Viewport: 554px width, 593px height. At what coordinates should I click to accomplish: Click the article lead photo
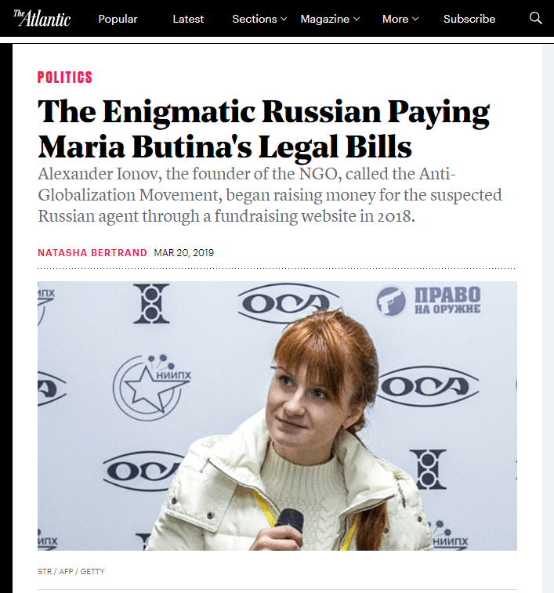coord(277,416)
